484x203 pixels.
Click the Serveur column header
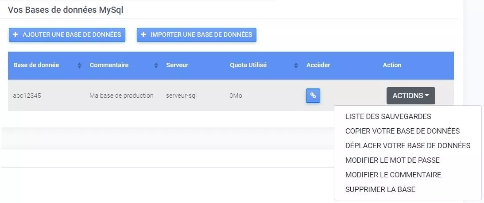[x=177, y=65]
